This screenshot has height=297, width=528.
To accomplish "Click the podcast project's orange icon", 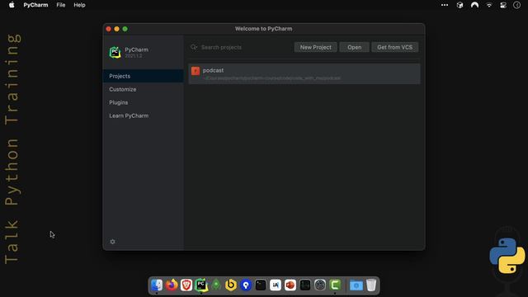I will click(x=196, y=71).
